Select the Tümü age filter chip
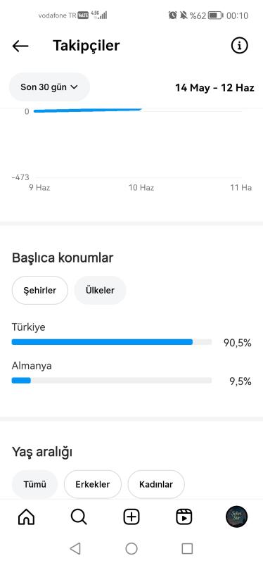The image size is (263, 563). [x=34, y=484]
